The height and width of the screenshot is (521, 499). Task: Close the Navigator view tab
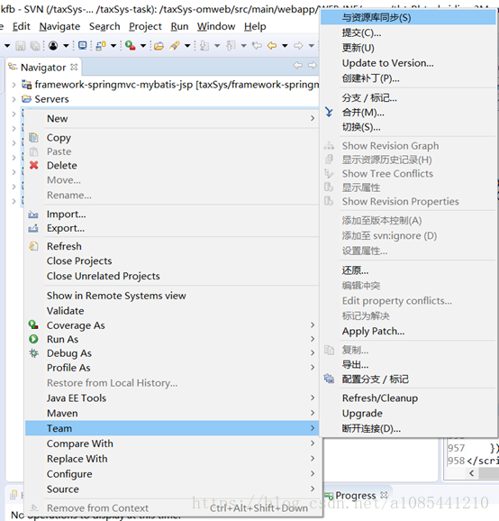pos(74,67)
